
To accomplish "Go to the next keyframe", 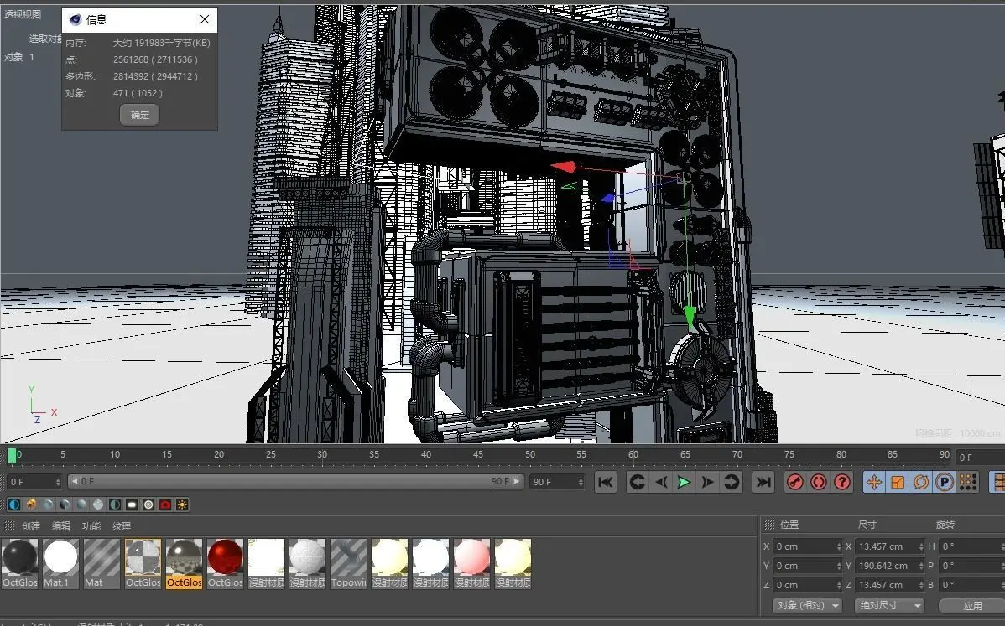I will pos(732,482).
